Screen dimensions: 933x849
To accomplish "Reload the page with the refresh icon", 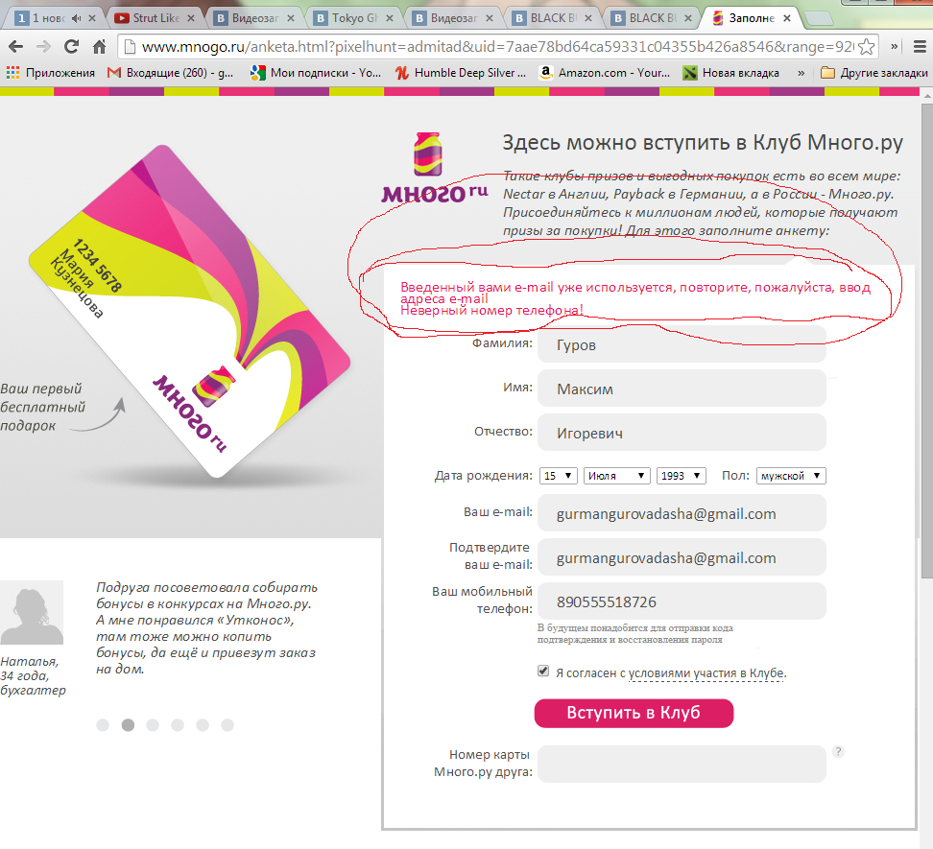I will tap(71, 46).
